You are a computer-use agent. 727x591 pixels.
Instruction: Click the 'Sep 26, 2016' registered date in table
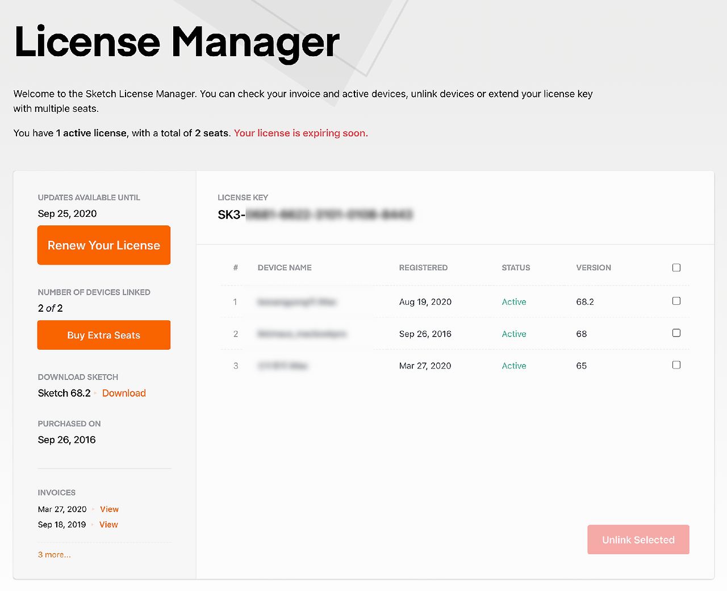[425, 334]
